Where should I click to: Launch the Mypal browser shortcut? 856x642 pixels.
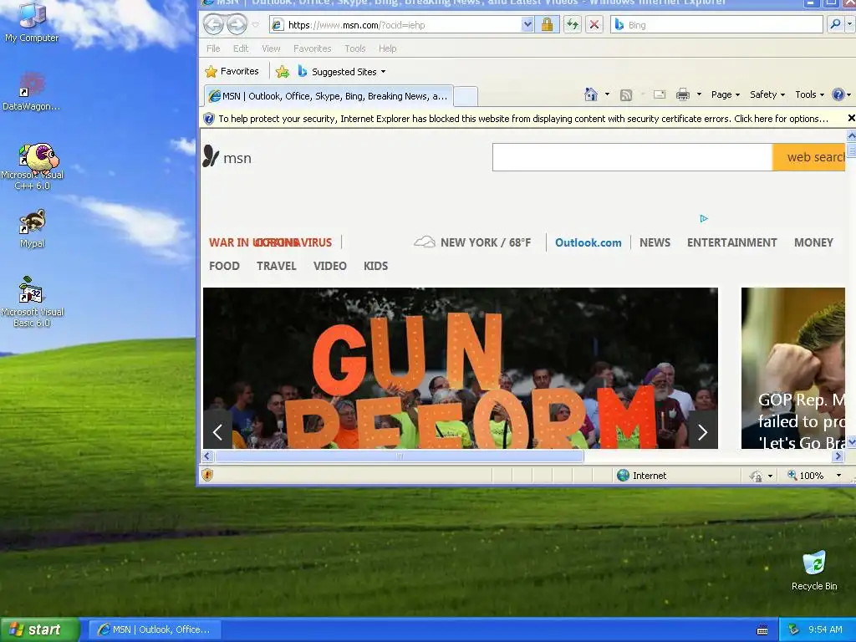click(33, 229)
